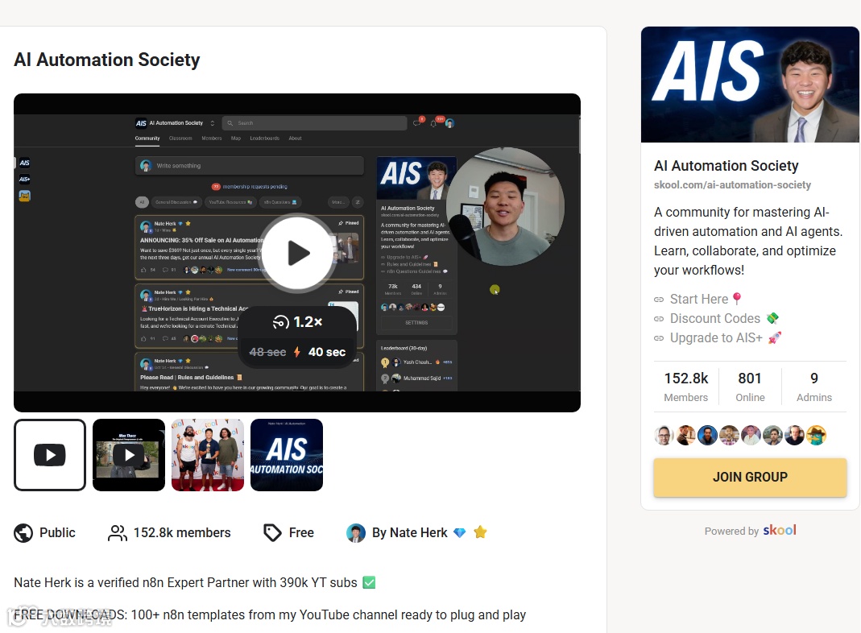Click the first member avatar in sidebar row
This screenshot has width=861, height=633.
coord(664,436)
